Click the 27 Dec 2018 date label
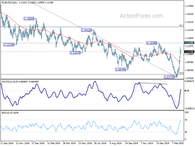 tap(38, 143)
